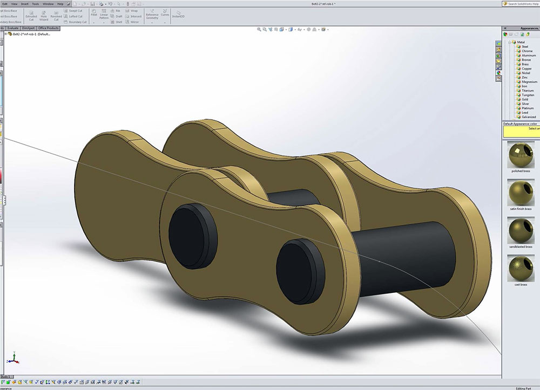Select the Extruded Cut tool
The height and width of the screenshot is (390, 540).
click(31, 15)
